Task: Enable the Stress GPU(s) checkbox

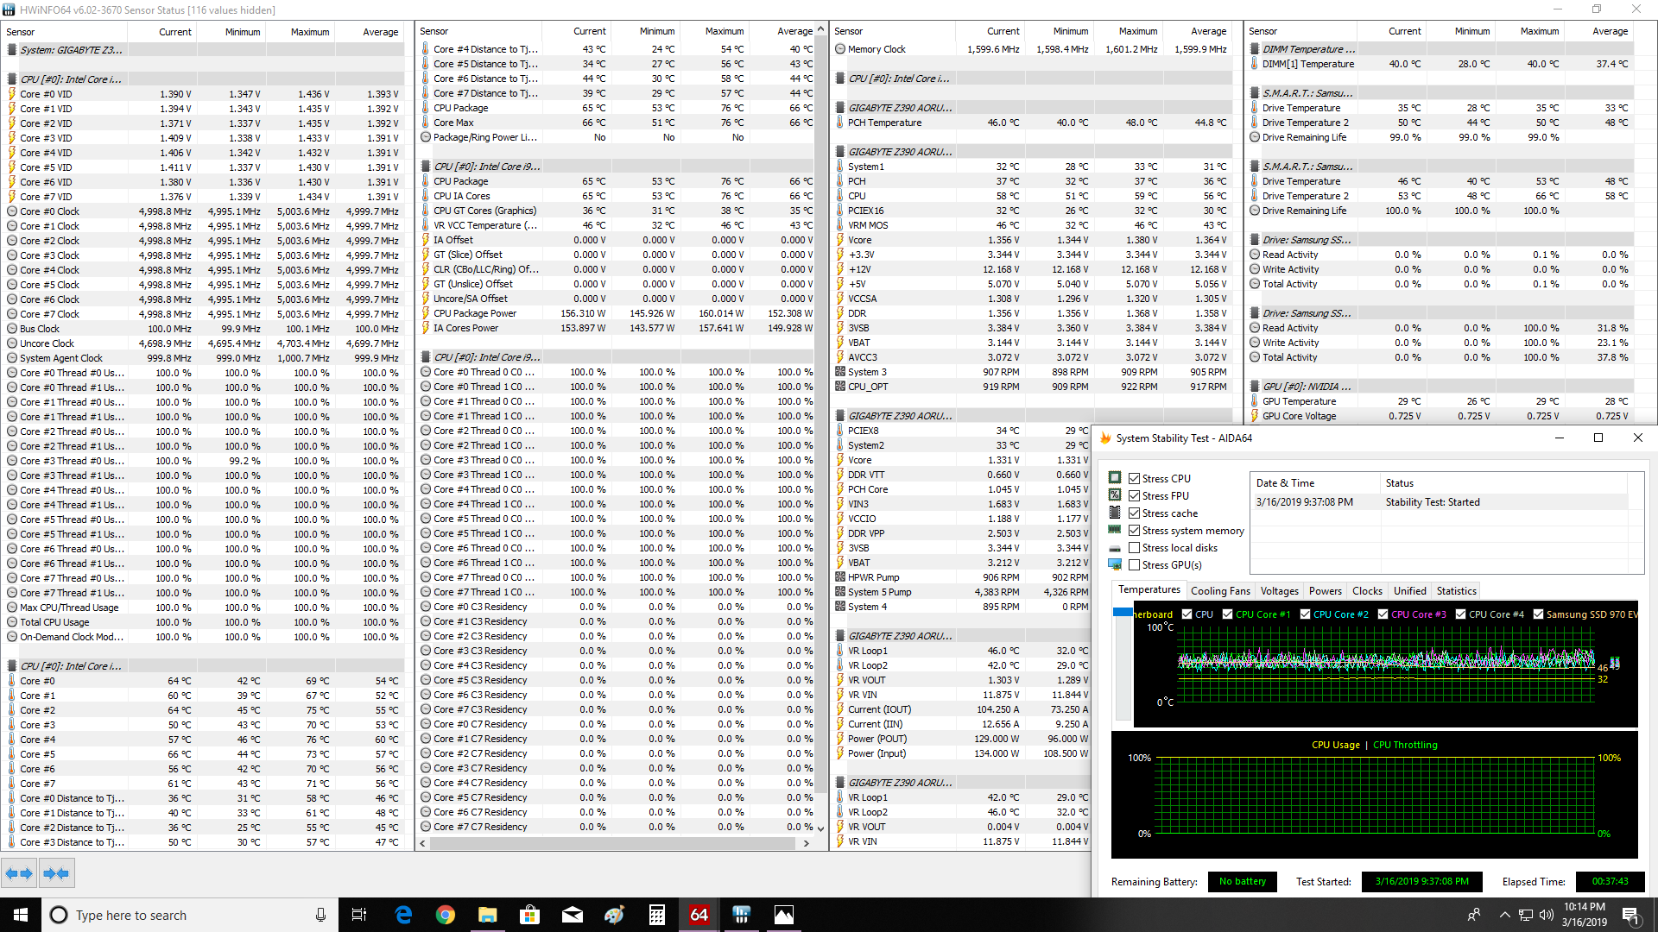Action: [1135, 564]
